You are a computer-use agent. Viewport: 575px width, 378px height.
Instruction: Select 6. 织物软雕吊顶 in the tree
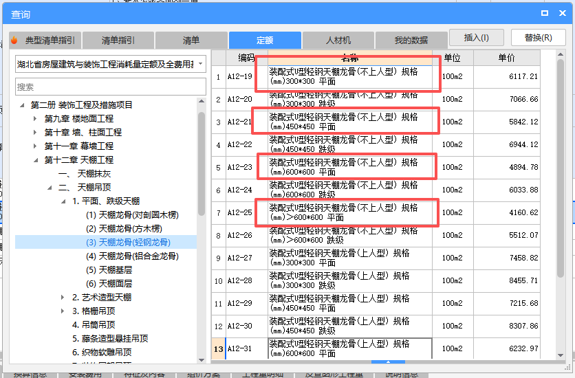point(102,353)
